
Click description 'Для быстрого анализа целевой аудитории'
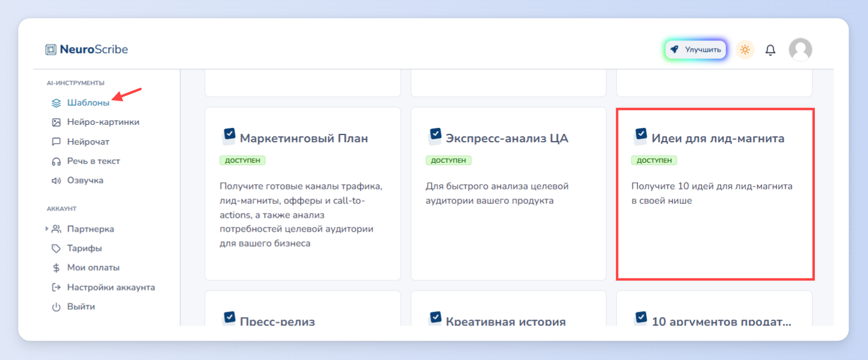coord(497,194)
